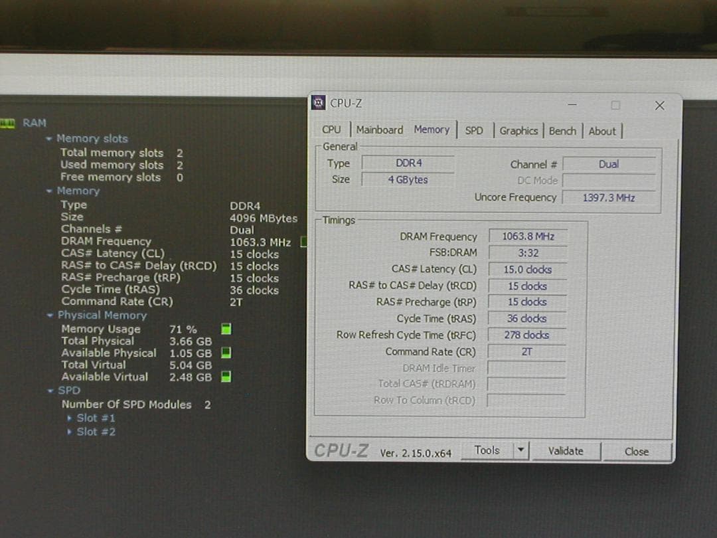Click 'Total Physical' 3.66 GB row
This screenshot has width=717, height=538.
[137, 341]
